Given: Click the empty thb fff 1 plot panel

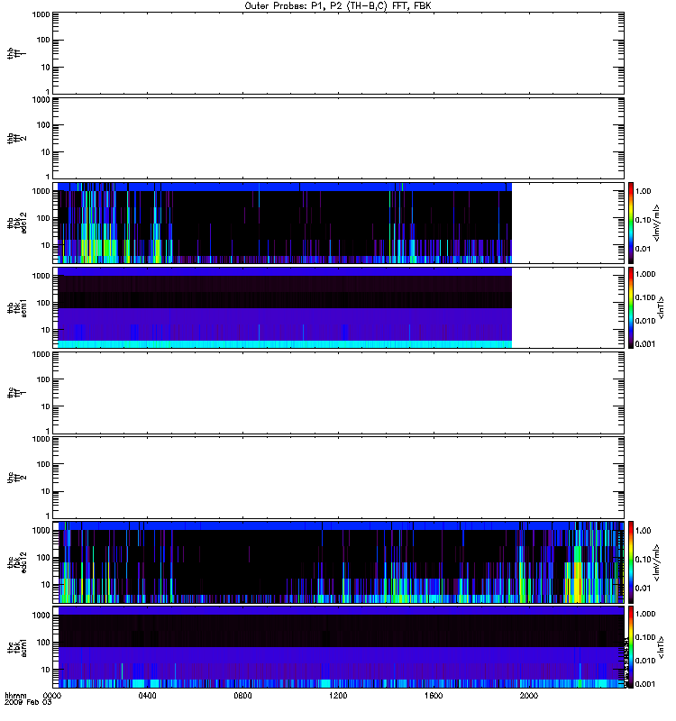Looking at the screenshot, I should point(338,53).
